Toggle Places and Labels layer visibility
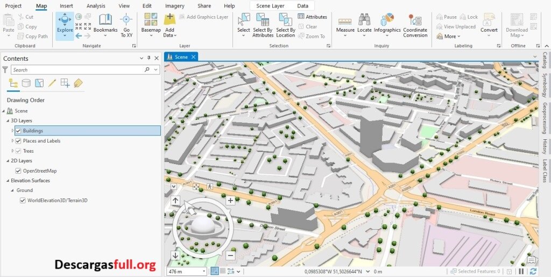 [18, 141]
